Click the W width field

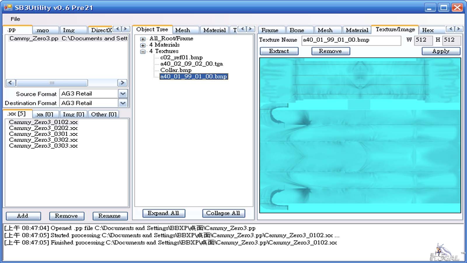(x=423, y=40)
